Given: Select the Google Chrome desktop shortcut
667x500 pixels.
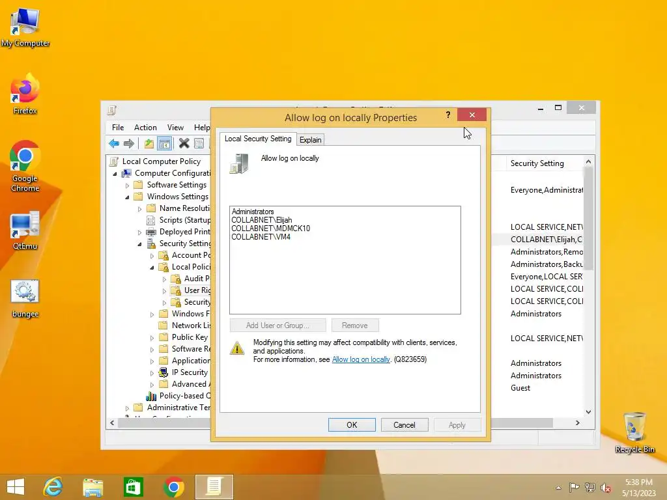Looking at the screenshot, I should pos(25,166).
